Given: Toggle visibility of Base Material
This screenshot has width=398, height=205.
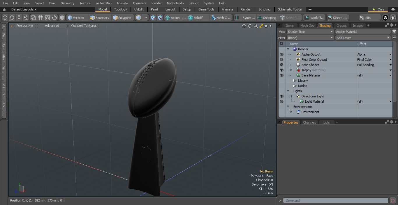Looking at the screenshot, I should pyautogui.click(x=281, y=75).
